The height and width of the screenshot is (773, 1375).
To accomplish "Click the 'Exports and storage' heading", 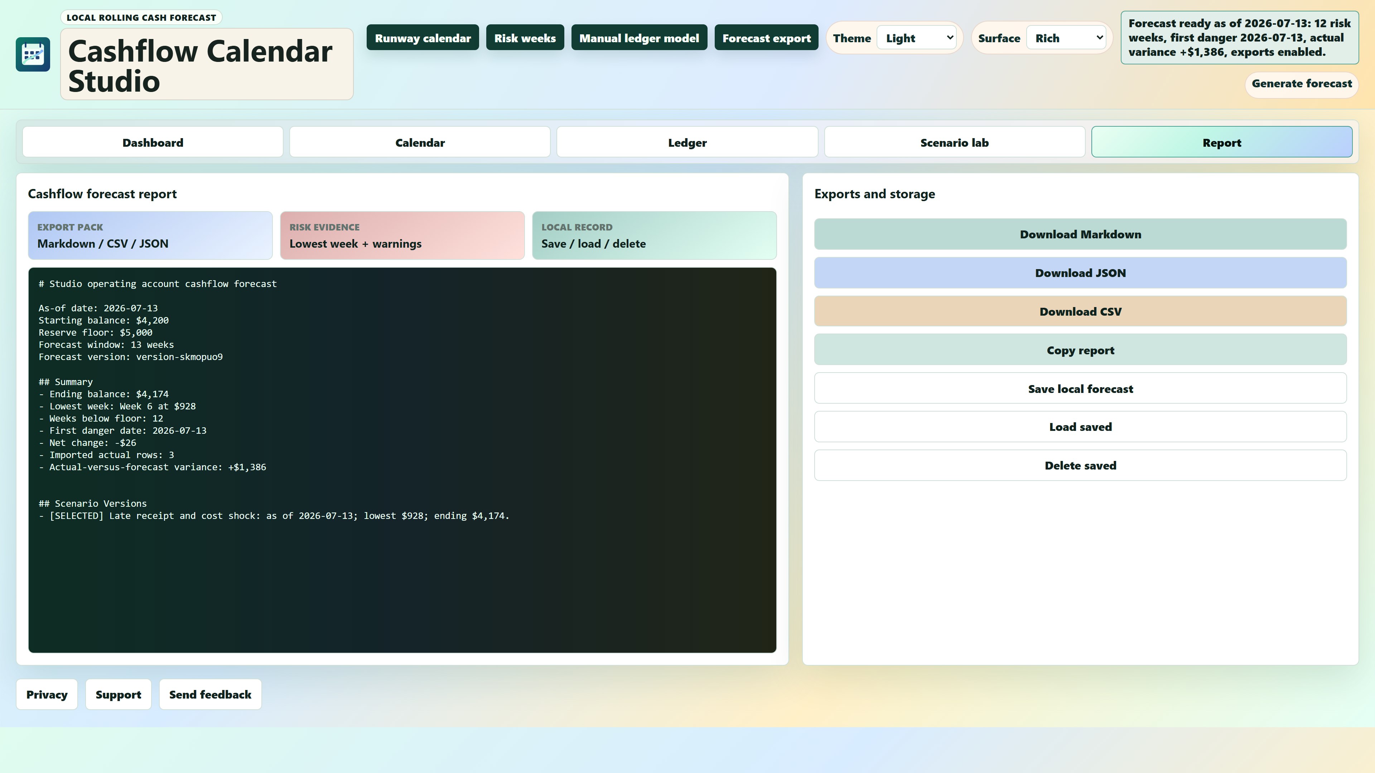I will tap(874, 194).
